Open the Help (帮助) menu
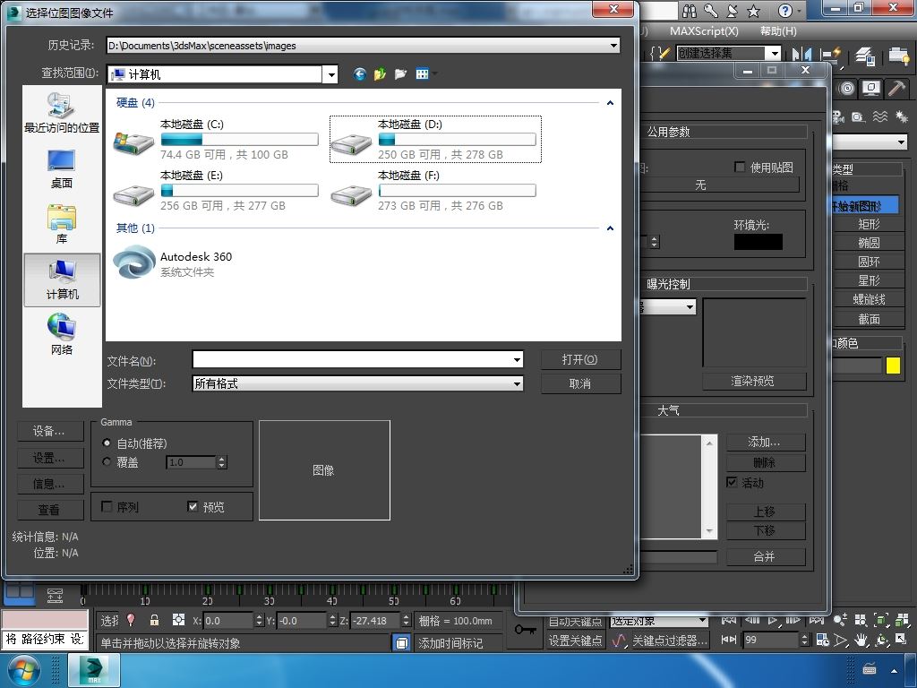This screenshot has width=917, height=688. coord(778,31)
